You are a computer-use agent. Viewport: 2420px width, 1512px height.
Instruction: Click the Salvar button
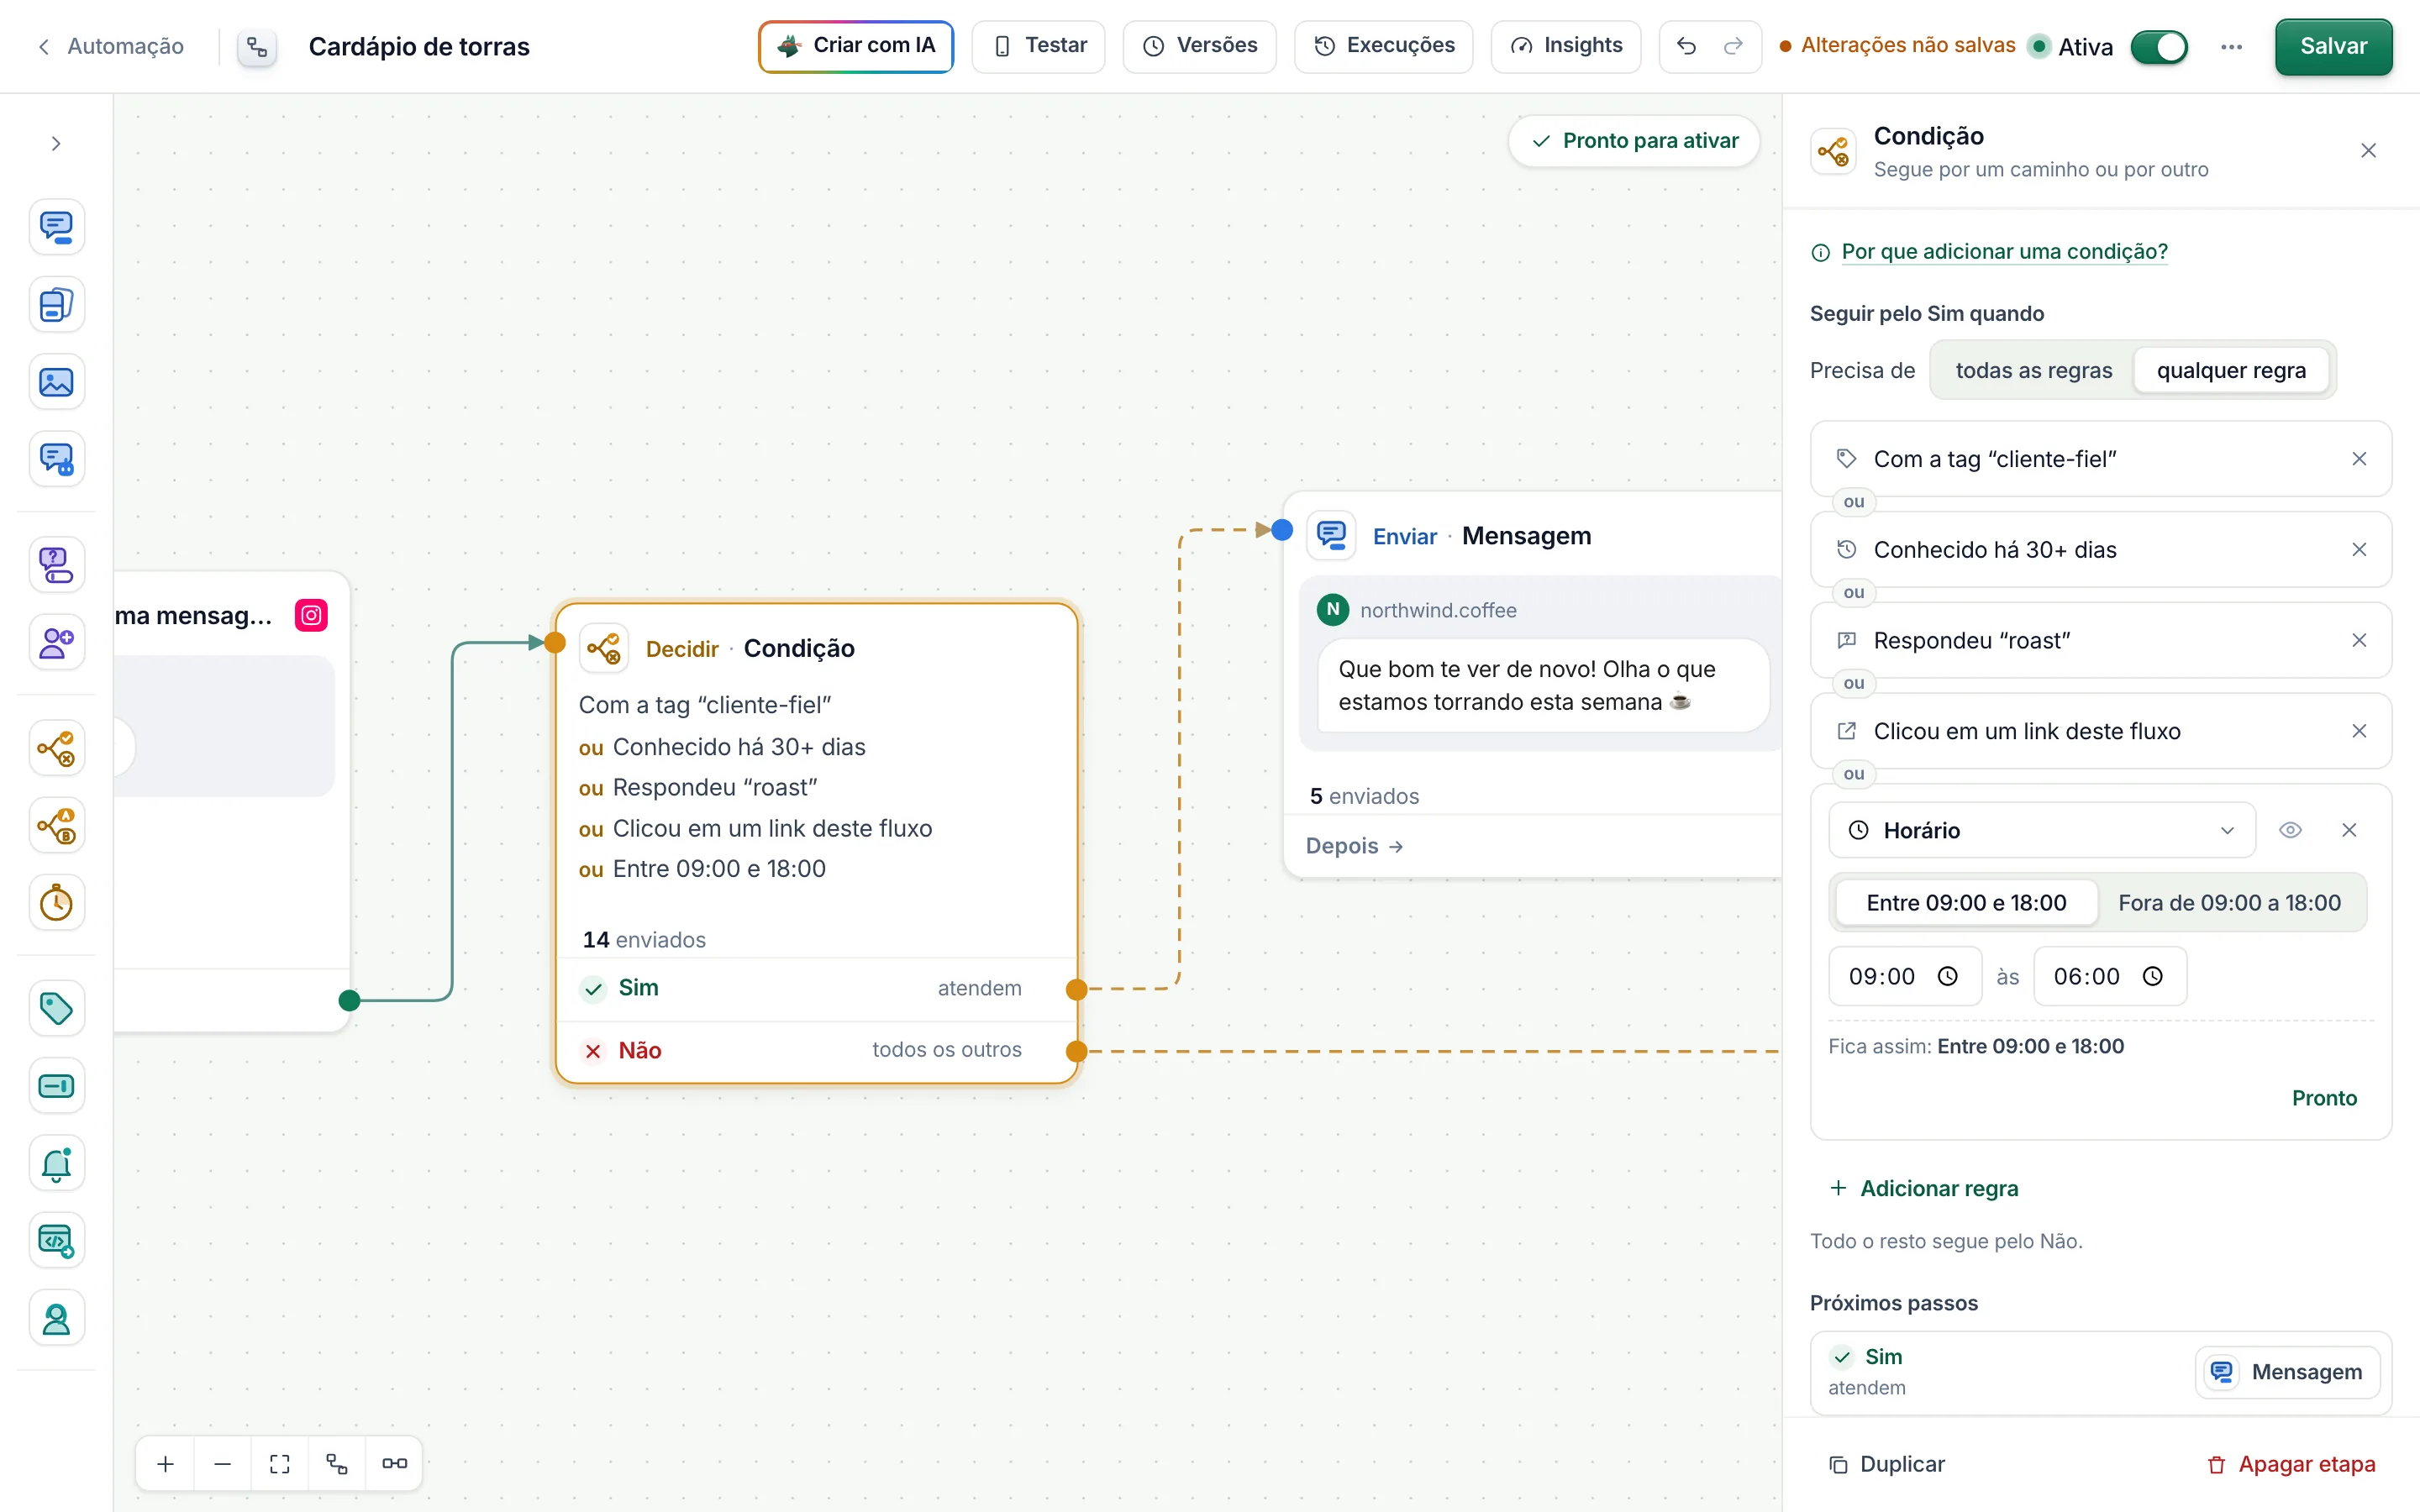2333,46
